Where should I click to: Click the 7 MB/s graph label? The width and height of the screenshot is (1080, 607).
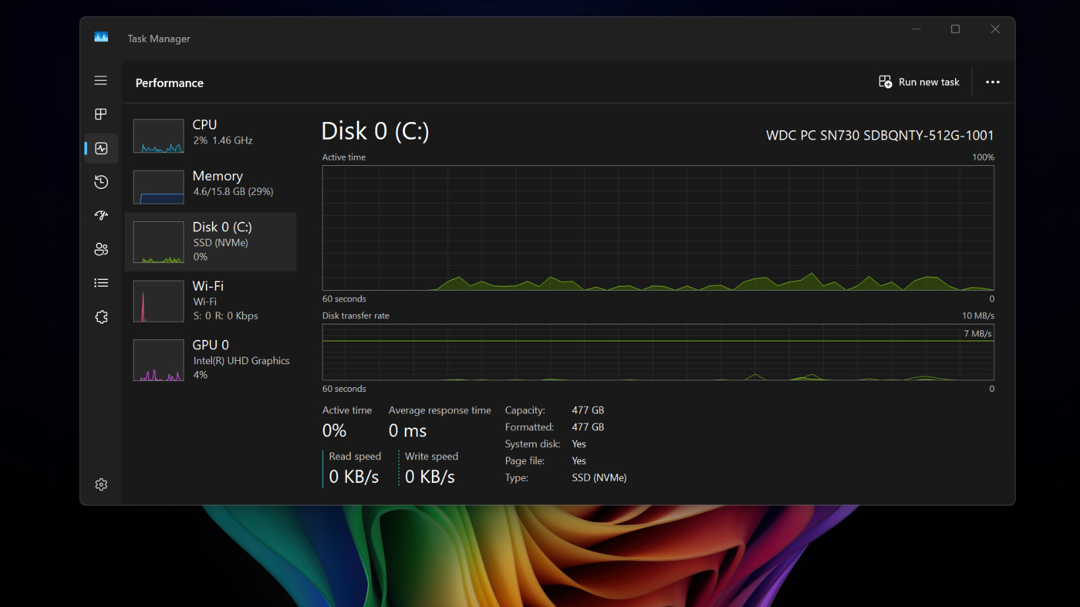point(977,333)
